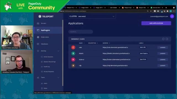This screenshot has width=177, height=99.
Task: Open the Servers sidebar item
Action: pyautogui.click(x=48, y=23)
